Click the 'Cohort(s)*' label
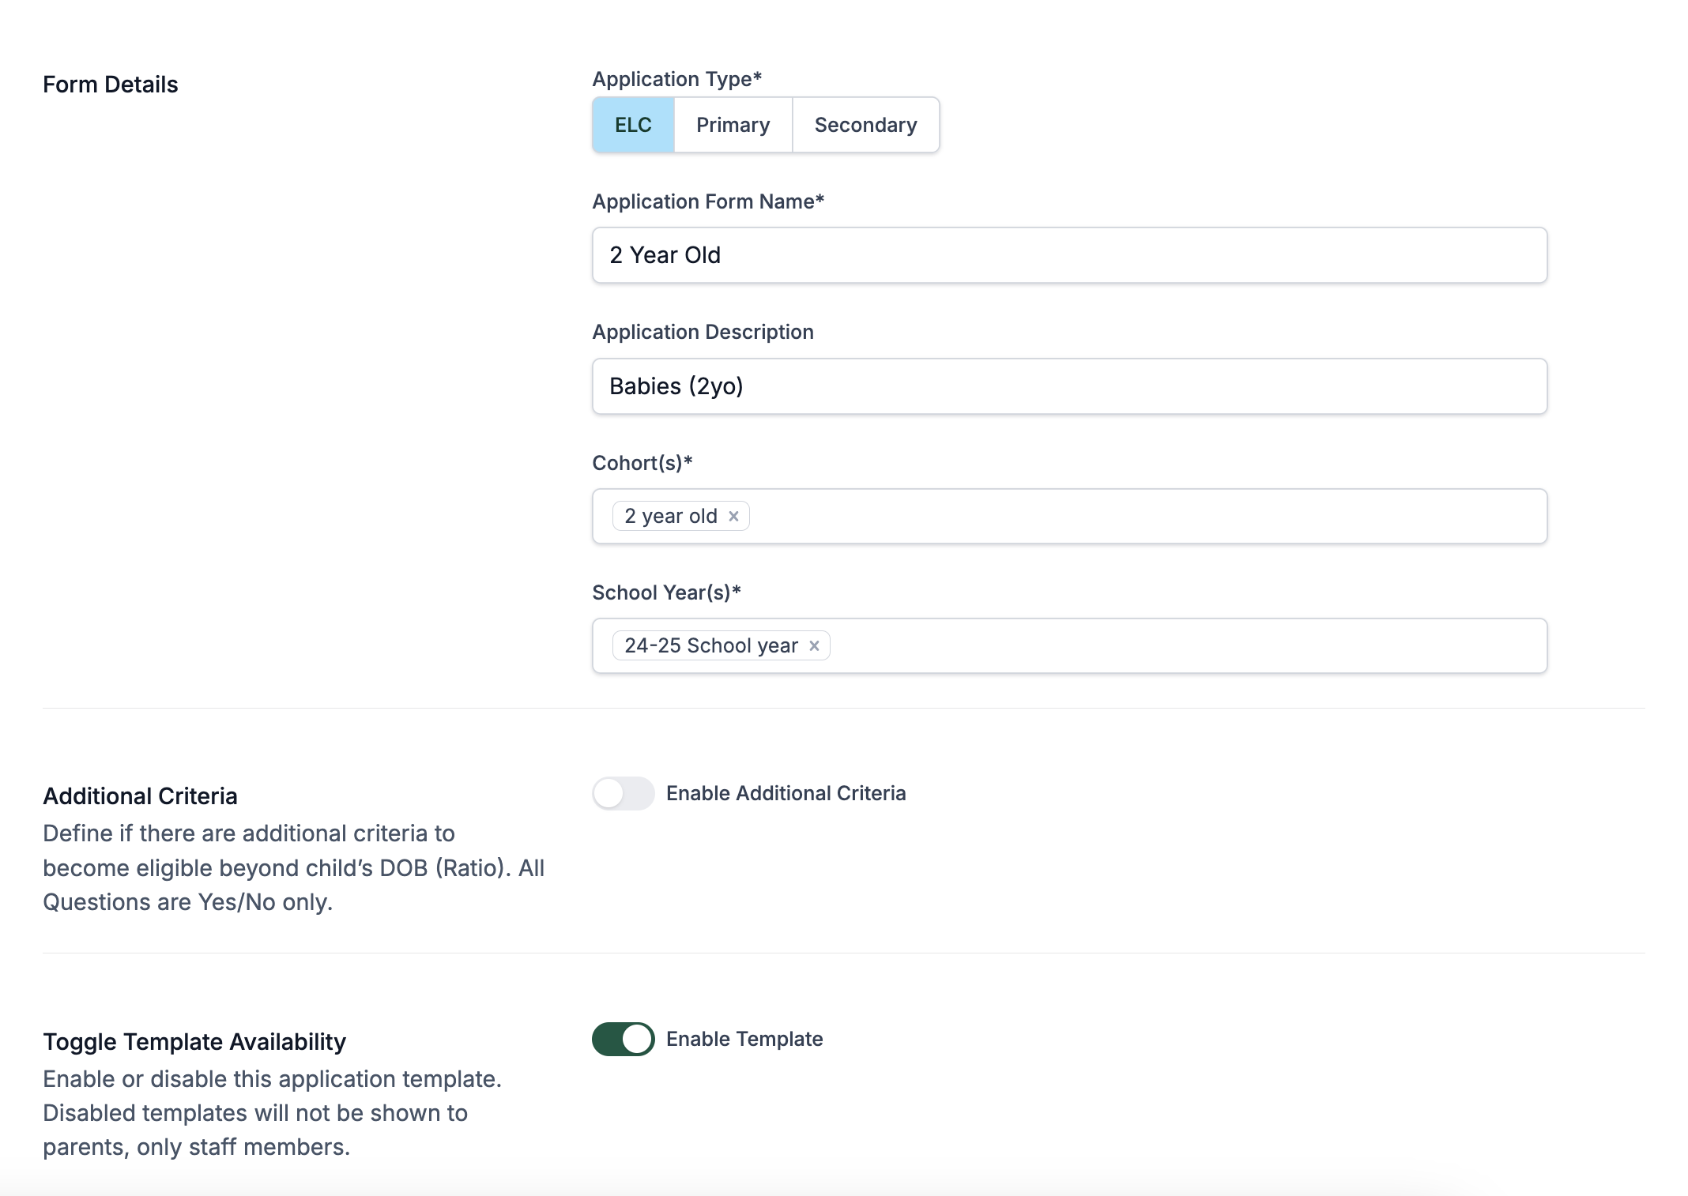1688x1196 pixels. coord(642,462)
